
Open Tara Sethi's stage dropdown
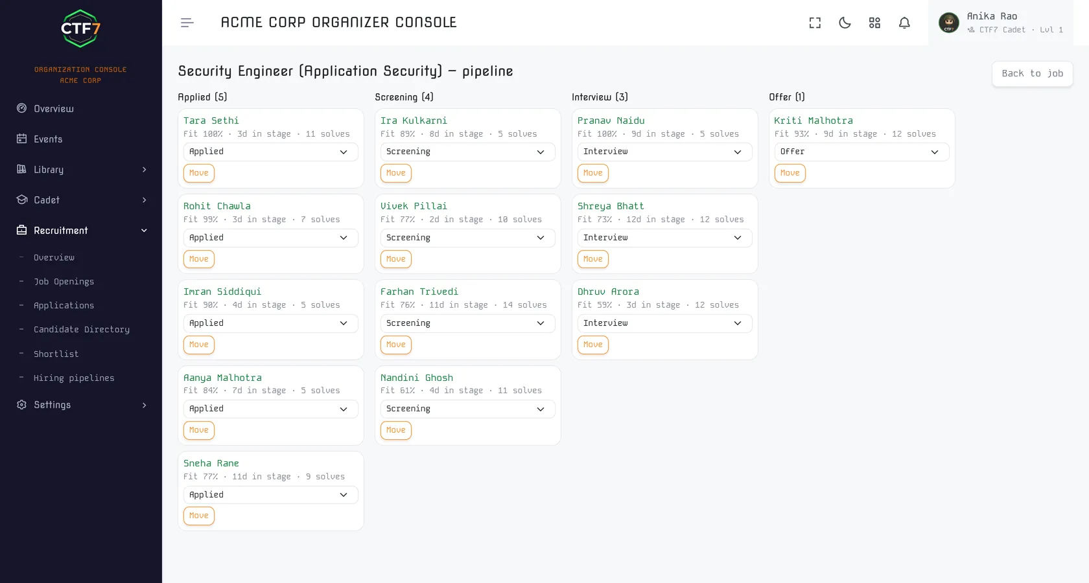click(x=270, y=152)
